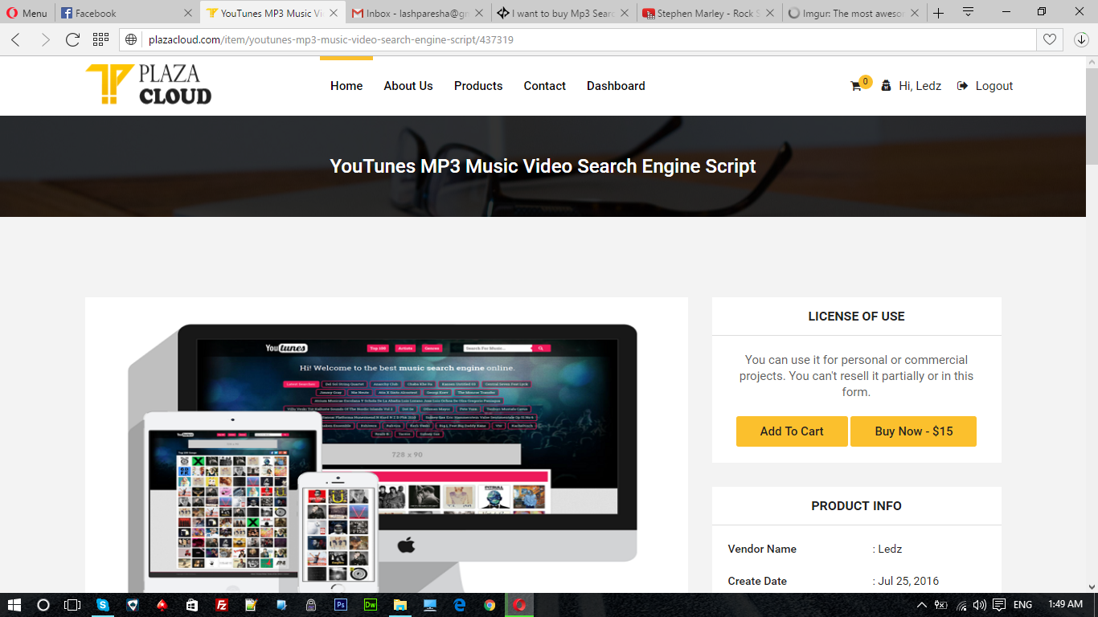Click the browser forward arrow
This screenshot has height=617, width=1098.
point(44,39)
